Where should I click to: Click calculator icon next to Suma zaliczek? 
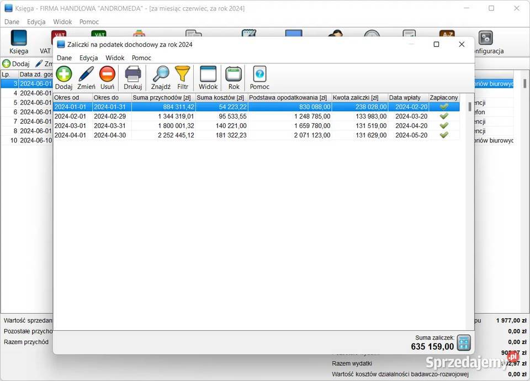click(x=464, y=342)
